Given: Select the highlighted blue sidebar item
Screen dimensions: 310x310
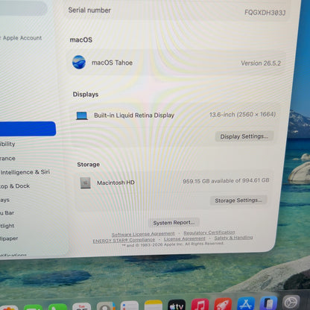Looking at the screenshot, I should pyautogui.click(x=28, y=129).
